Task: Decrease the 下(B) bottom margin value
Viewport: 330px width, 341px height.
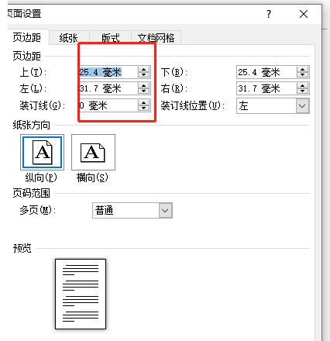Action: [303, 75]
